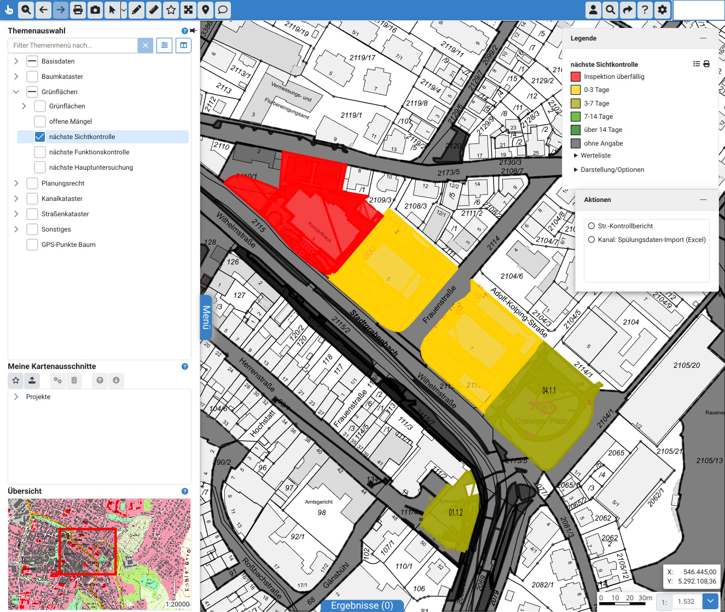725x612 pixels.
Task: Activate the zoom-in magnifier tool
Action: coord(26,10)
